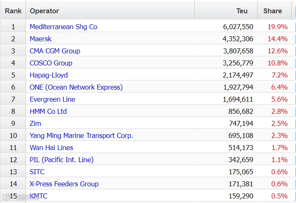296x203 pixels.
Task: Select the 6,027,550 Teu cell
Action: point(238,27)
